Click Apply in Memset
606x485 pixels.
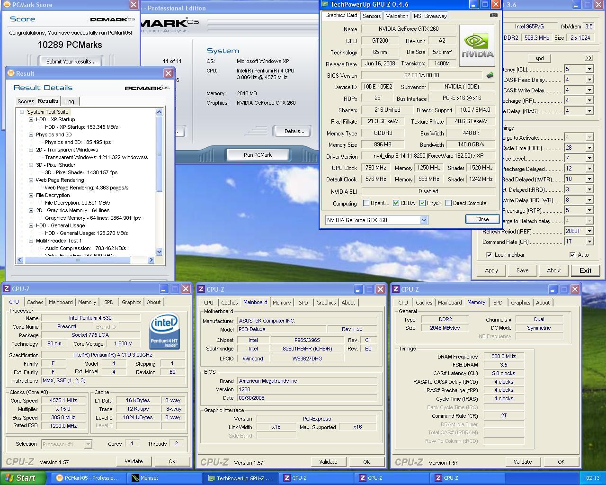pyautogui.click(x=491, y=270)
